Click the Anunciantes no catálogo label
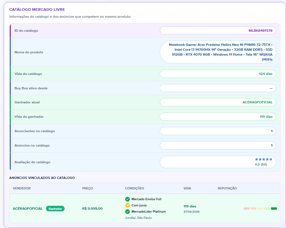Image resolution: width=286 pixels, height=228 pixels. click(x=35, y=131)
